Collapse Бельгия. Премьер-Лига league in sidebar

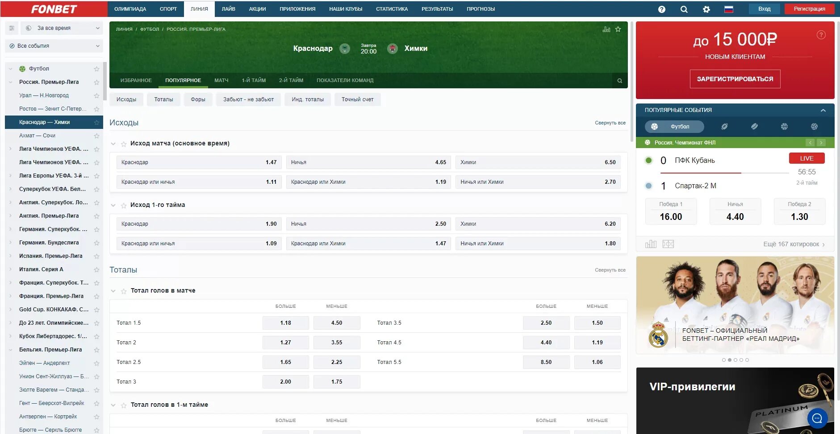click(x=10, y=350)
